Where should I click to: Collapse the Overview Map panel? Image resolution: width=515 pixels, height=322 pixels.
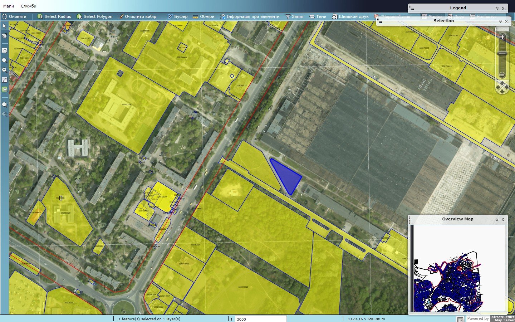497,220
